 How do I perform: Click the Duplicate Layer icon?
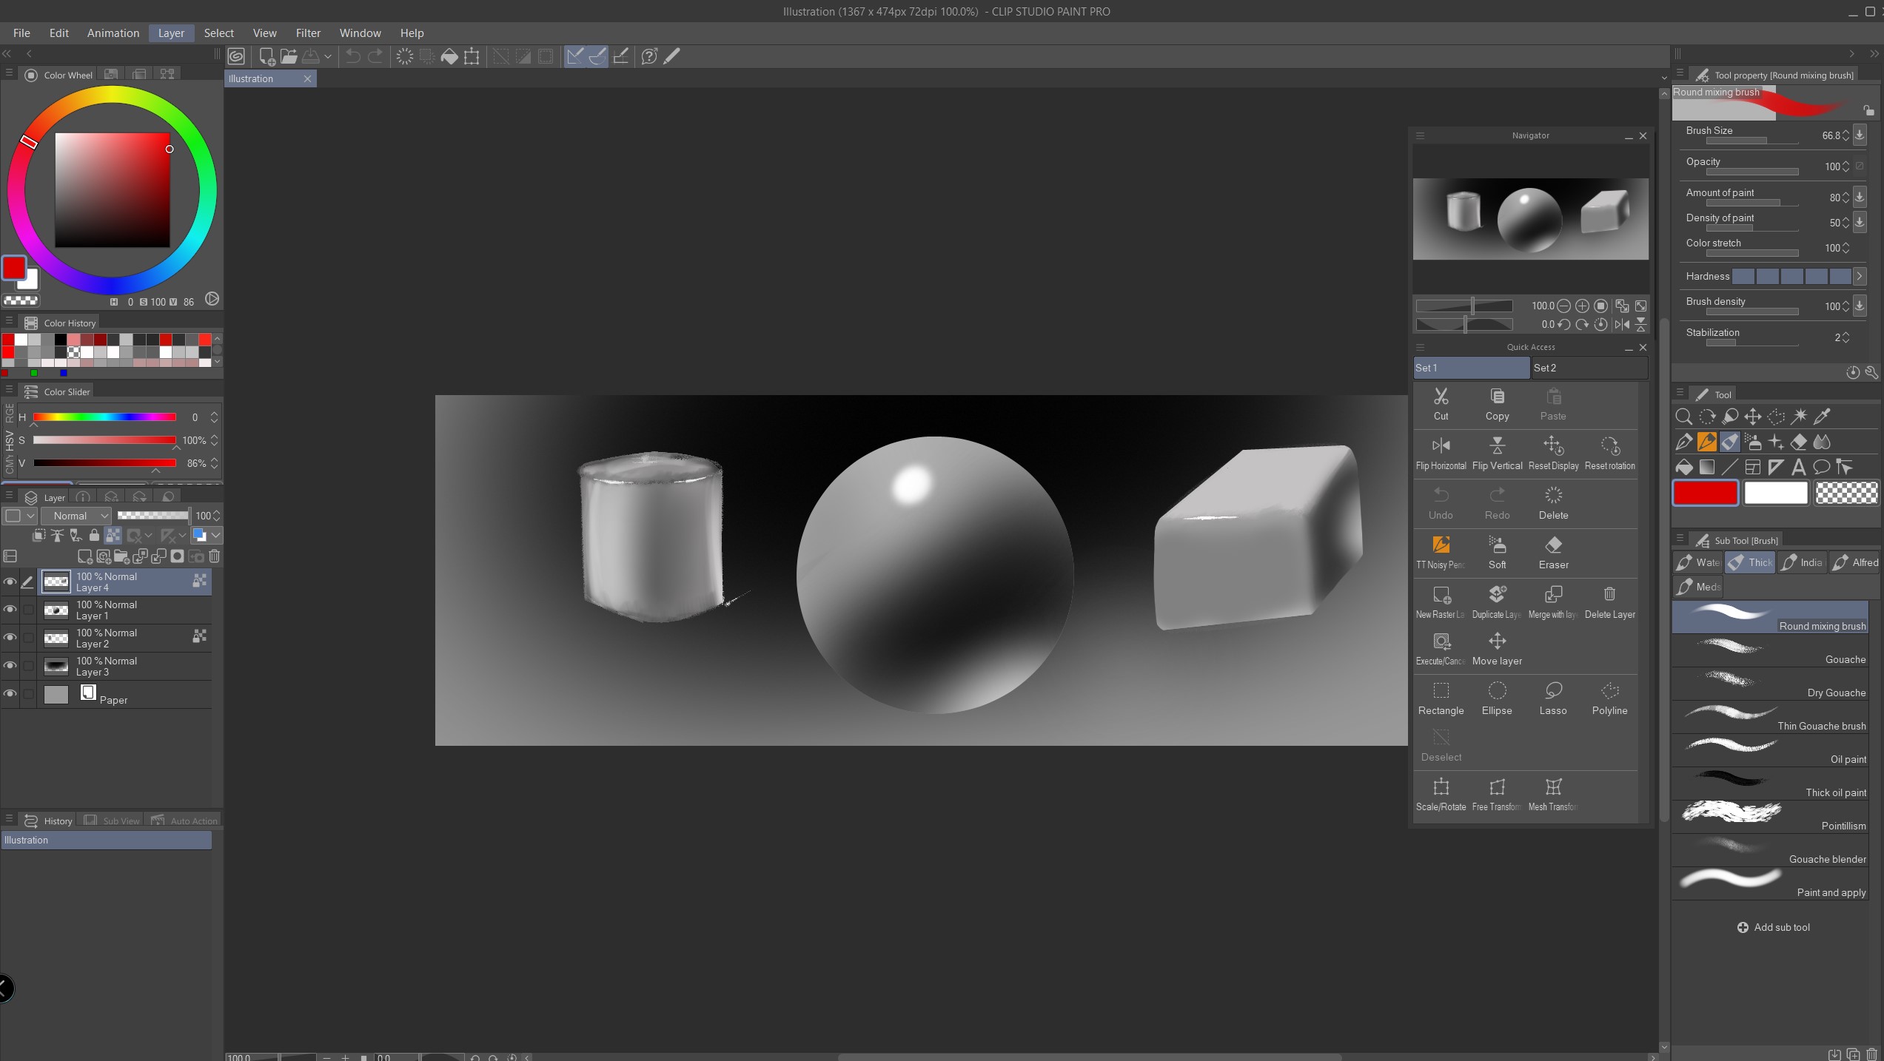point(1497,601)
